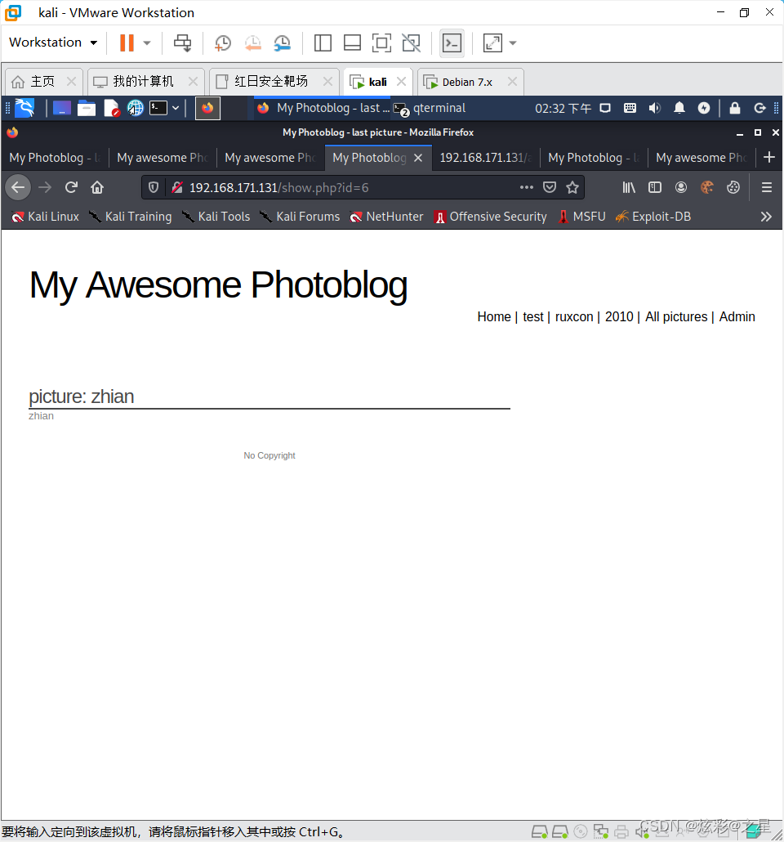The height and width of the screenshot is (842, 784).
Task: Open the pause button power dropdown
Action: point(147,43)
